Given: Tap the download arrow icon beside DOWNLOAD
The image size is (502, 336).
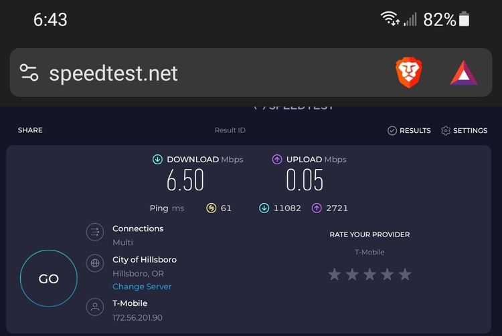Looking at the screenshot, I should (x=157, y=159).
